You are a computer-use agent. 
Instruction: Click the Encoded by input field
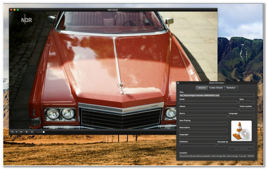[236, 145]
